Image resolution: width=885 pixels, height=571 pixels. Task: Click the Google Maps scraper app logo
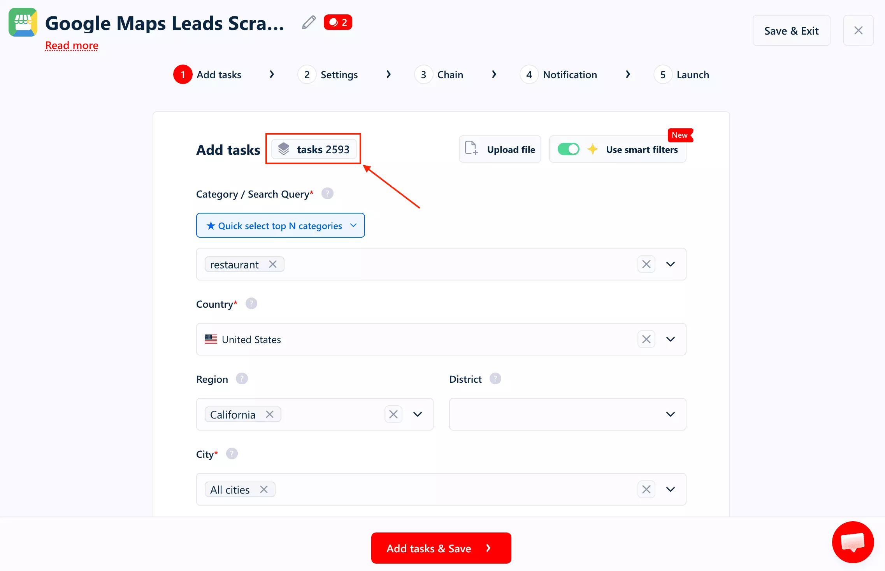point(23,23)
